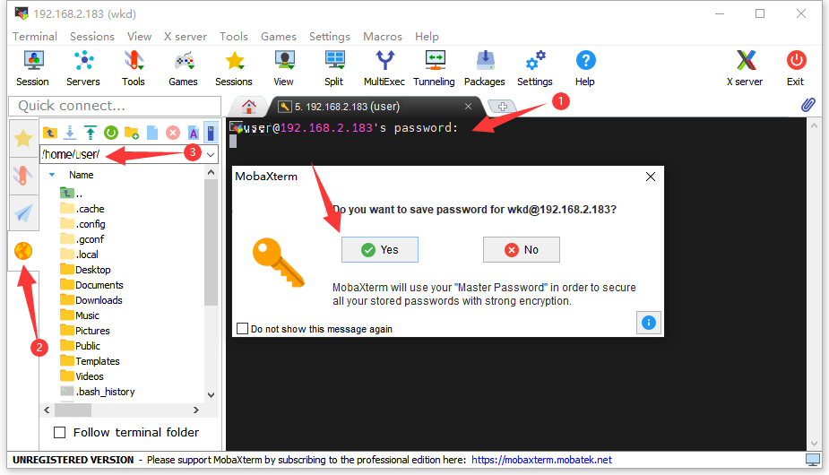Viewport: 829px width, 475px height.
Task: Close the MobaXterm password dialog
Action: [x=651, y=177]
